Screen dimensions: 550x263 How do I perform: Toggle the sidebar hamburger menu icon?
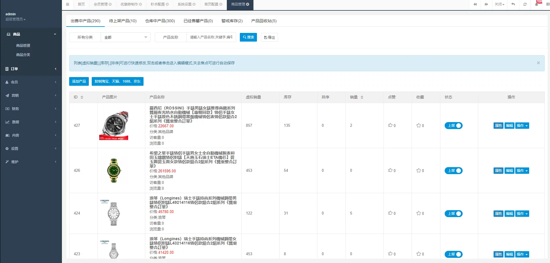coord(67,4)
